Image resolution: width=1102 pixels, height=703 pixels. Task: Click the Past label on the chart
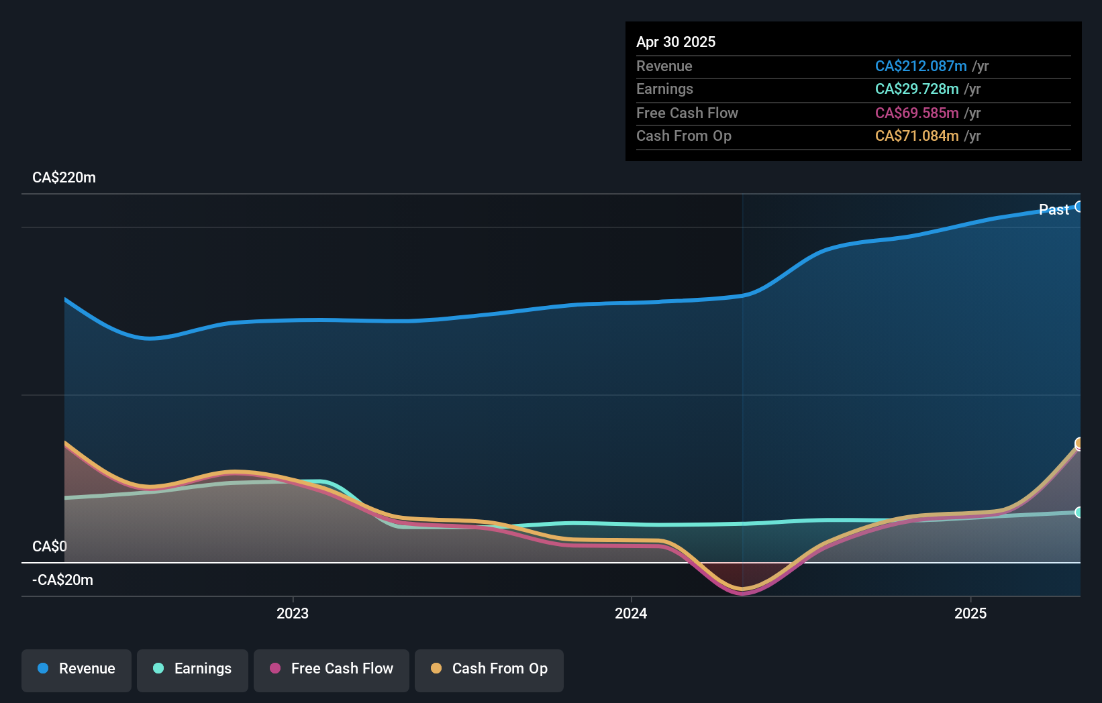tap(1054, 209)
